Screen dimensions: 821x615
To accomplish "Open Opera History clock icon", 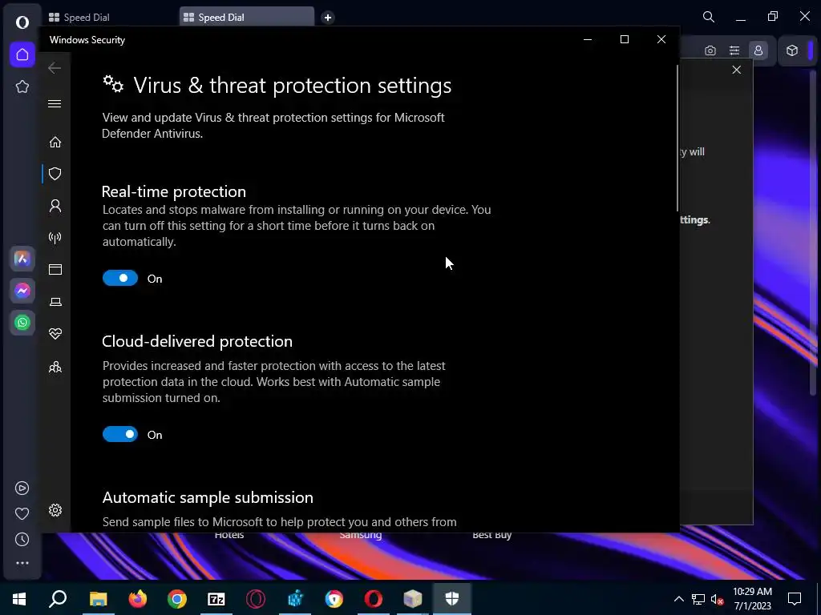I will click(22, 539).
